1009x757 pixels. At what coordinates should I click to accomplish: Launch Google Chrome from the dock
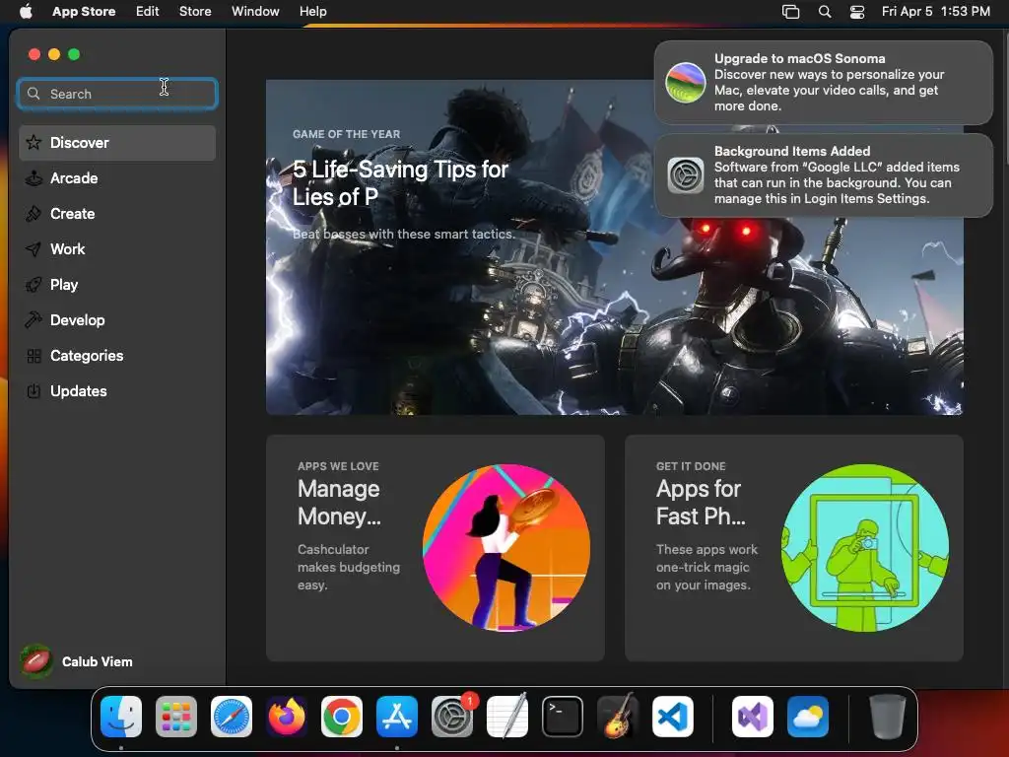pyautogui.click(x=342, y=717)
